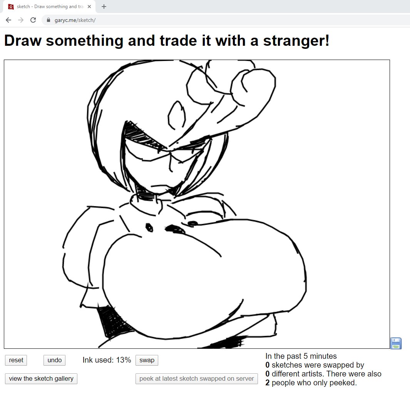Reload the sketch page

click(x=33, y=20)
